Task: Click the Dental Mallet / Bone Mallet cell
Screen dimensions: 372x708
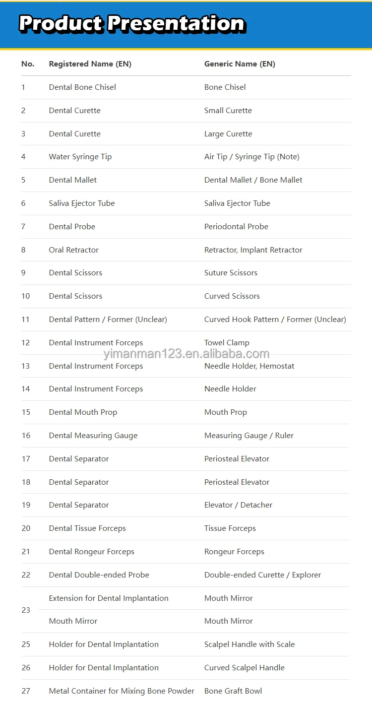Action: [253, 180]
